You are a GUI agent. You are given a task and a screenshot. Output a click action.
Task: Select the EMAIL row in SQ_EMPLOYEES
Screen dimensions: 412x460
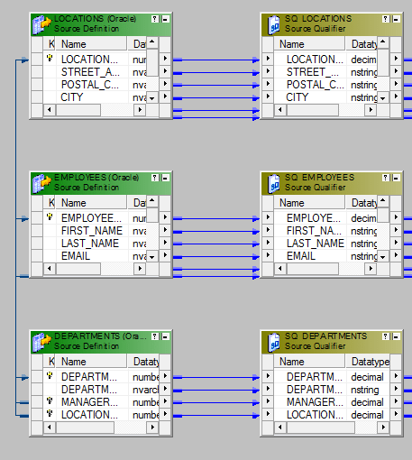(325, 256)
